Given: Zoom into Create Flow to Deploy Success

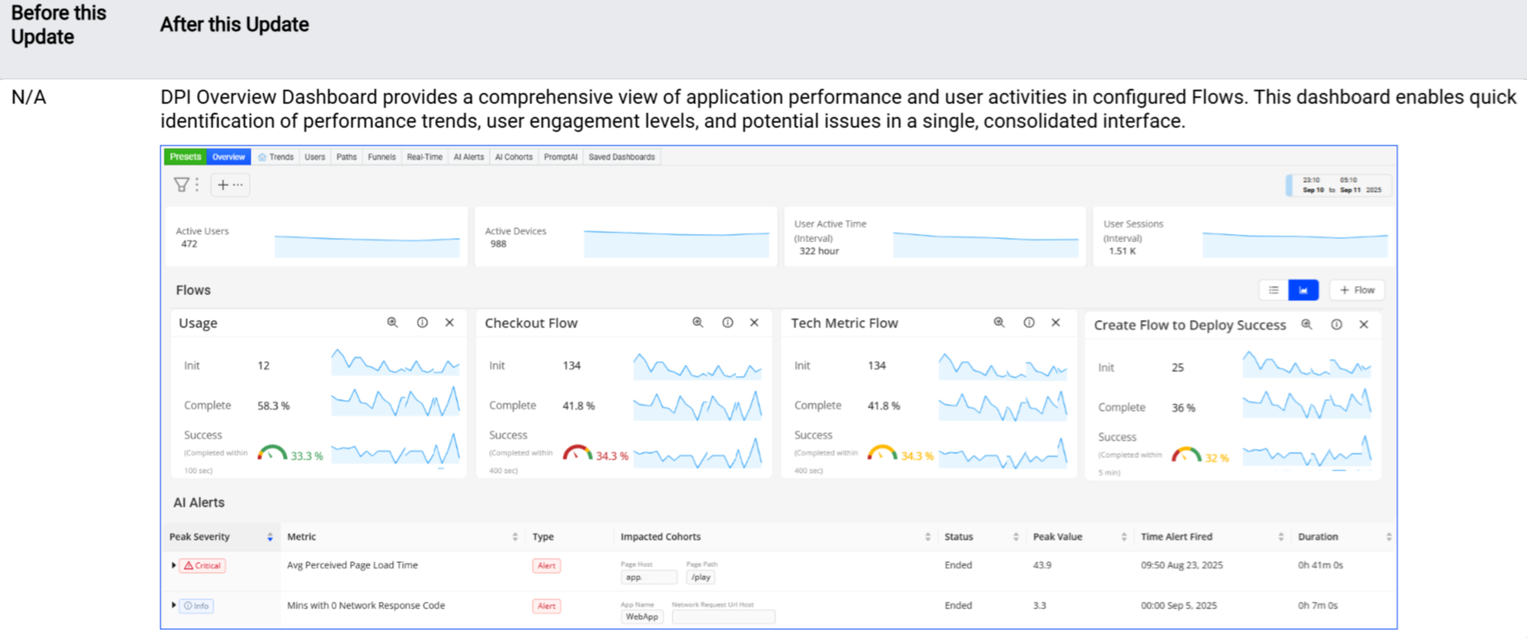Looking at the screenshot, I should 1306,325.
